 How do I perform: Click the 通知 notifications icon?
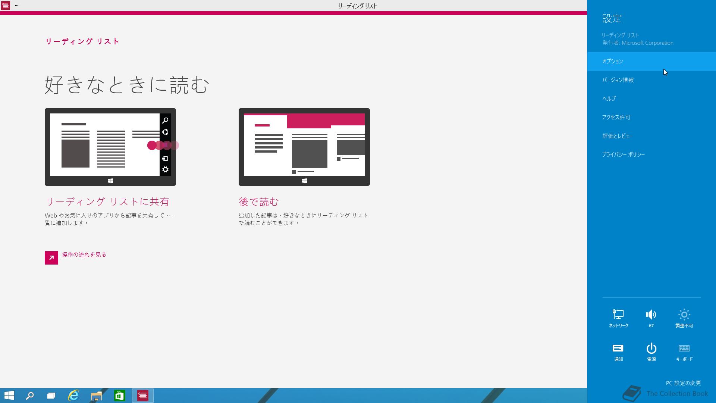coord(618,352)
